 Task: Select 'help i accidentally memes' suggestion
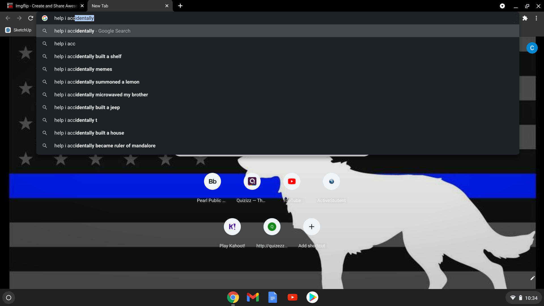tap(278, 69)
